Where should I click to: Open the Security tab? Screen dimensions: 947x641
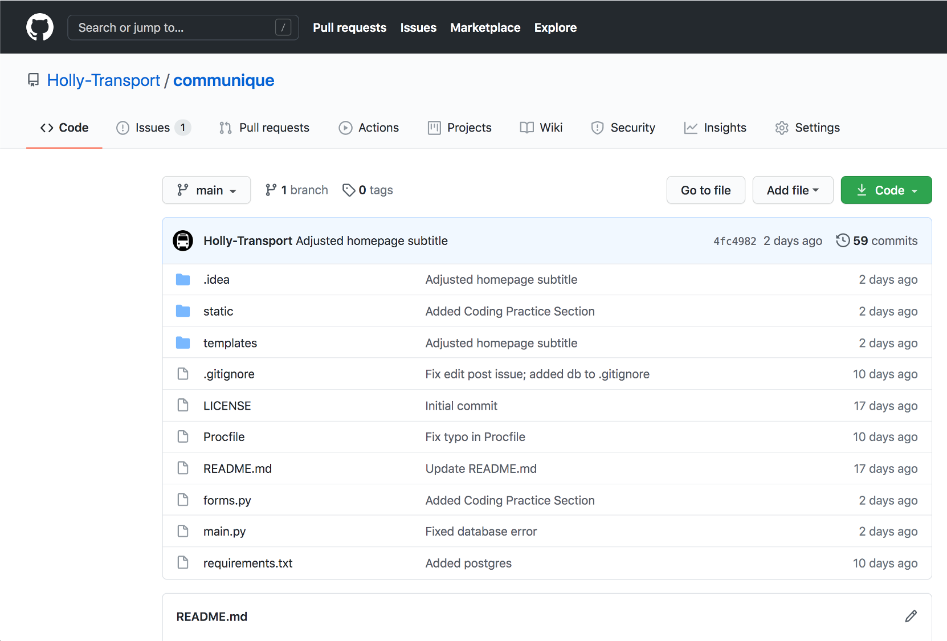623,128
